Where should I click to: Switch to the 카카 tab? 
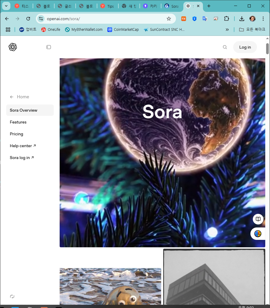150,6
